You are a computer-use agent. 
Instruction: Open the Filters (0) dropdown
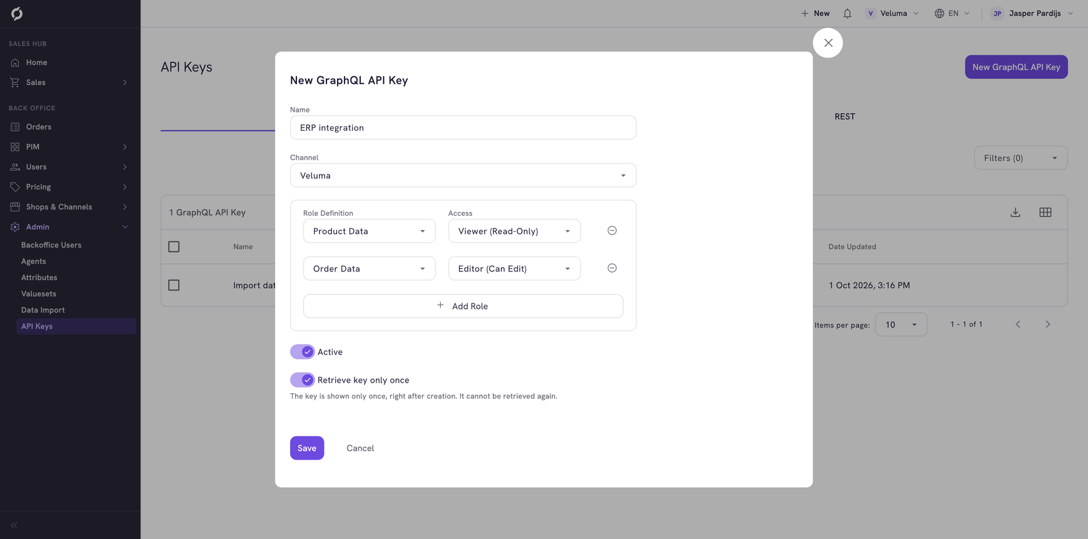(1020, 158)
